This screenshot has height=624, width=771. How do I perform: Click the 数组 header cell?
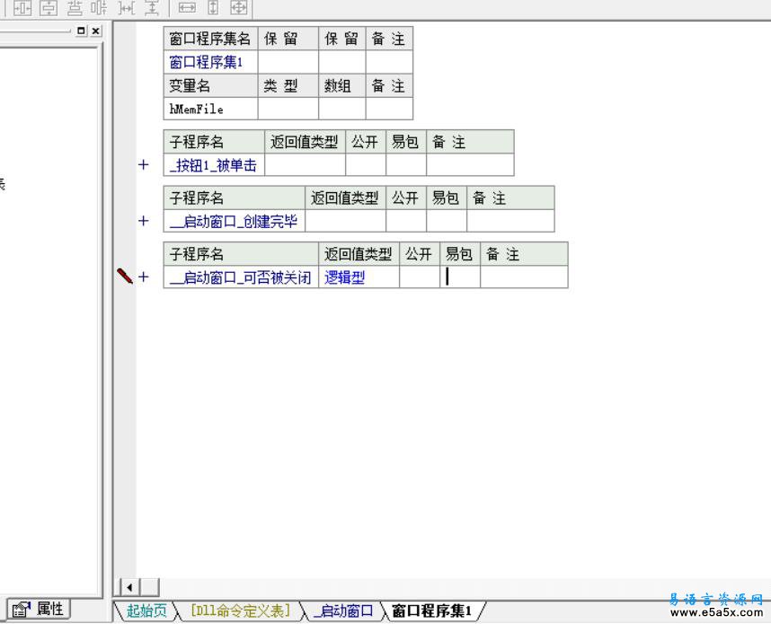tap(342, 86)
